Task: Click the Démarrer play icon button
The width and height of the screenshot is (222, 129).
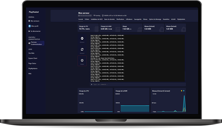Action: coord(82,39)
